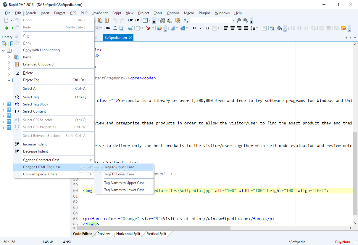Click the Extended Clipboard toolbar icon

click(107, 20)
